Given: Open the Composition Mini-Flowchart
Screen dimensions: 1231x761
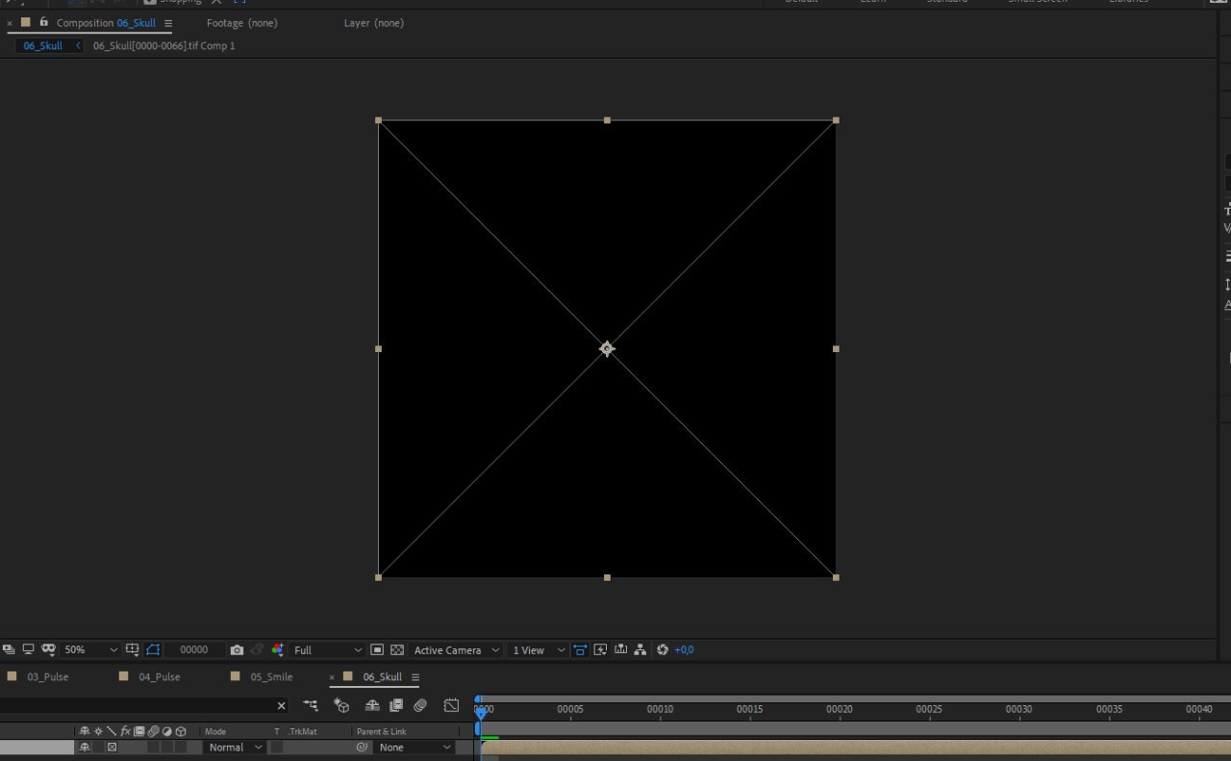Looking at the screenshot, I should 311,706.
